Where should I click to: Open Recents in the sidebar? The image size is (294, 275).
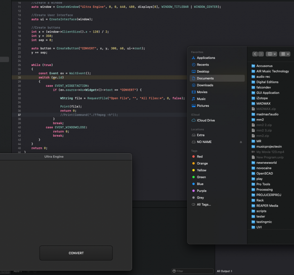[203, 64]
